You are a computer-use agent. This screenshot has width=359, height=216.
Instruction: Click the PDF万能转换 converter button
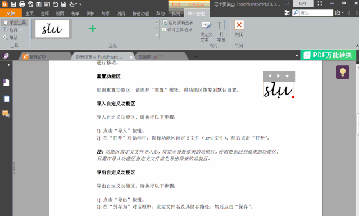pos(328,55)
